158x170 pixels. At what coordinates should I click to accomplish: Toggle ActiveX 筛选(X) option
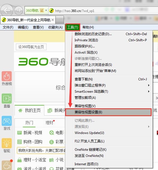pos(109,52)
